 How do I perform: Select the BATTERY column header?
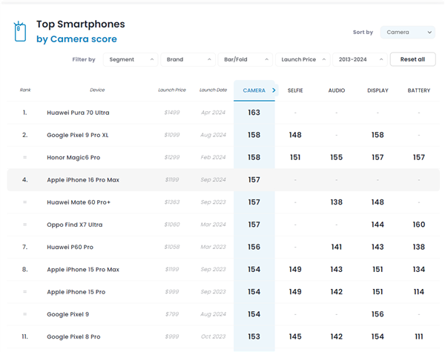[x=418, y=90]
